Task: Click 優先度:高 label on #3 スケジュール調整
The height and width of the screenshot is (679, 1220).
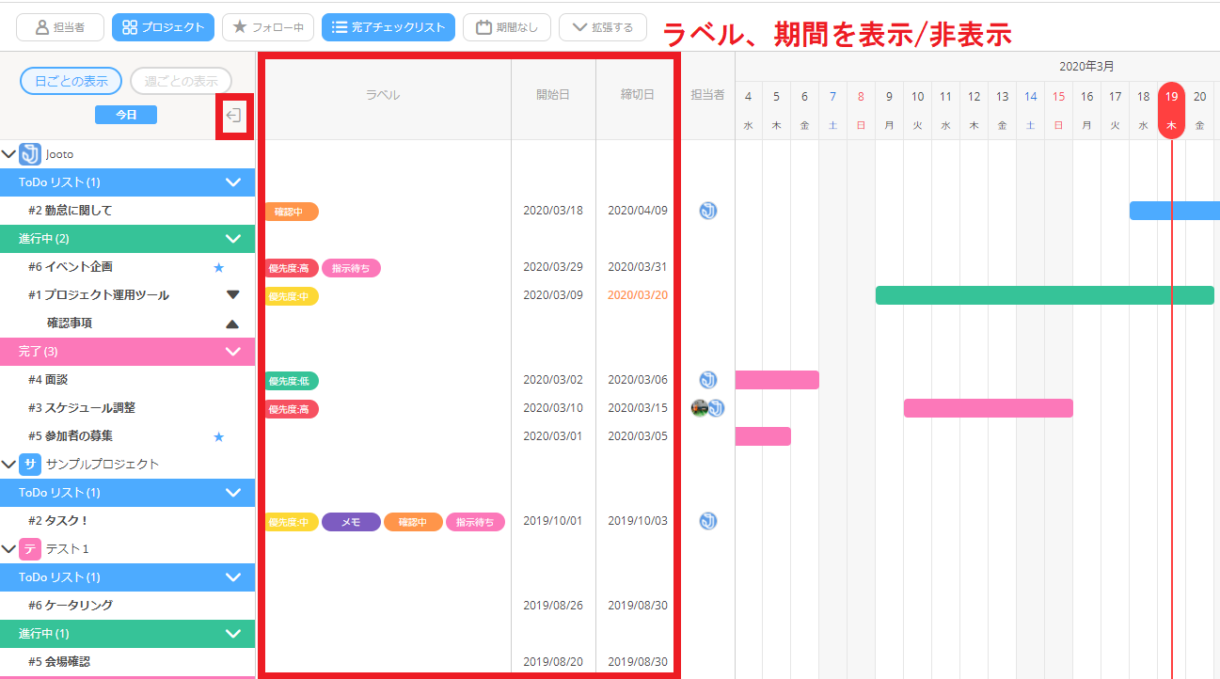Action: coord(292,409)
